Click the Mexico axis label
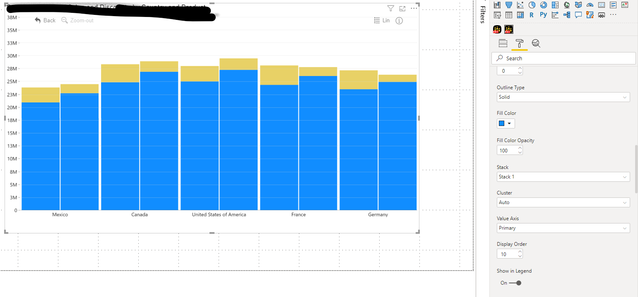 click(x=60, y=215)
